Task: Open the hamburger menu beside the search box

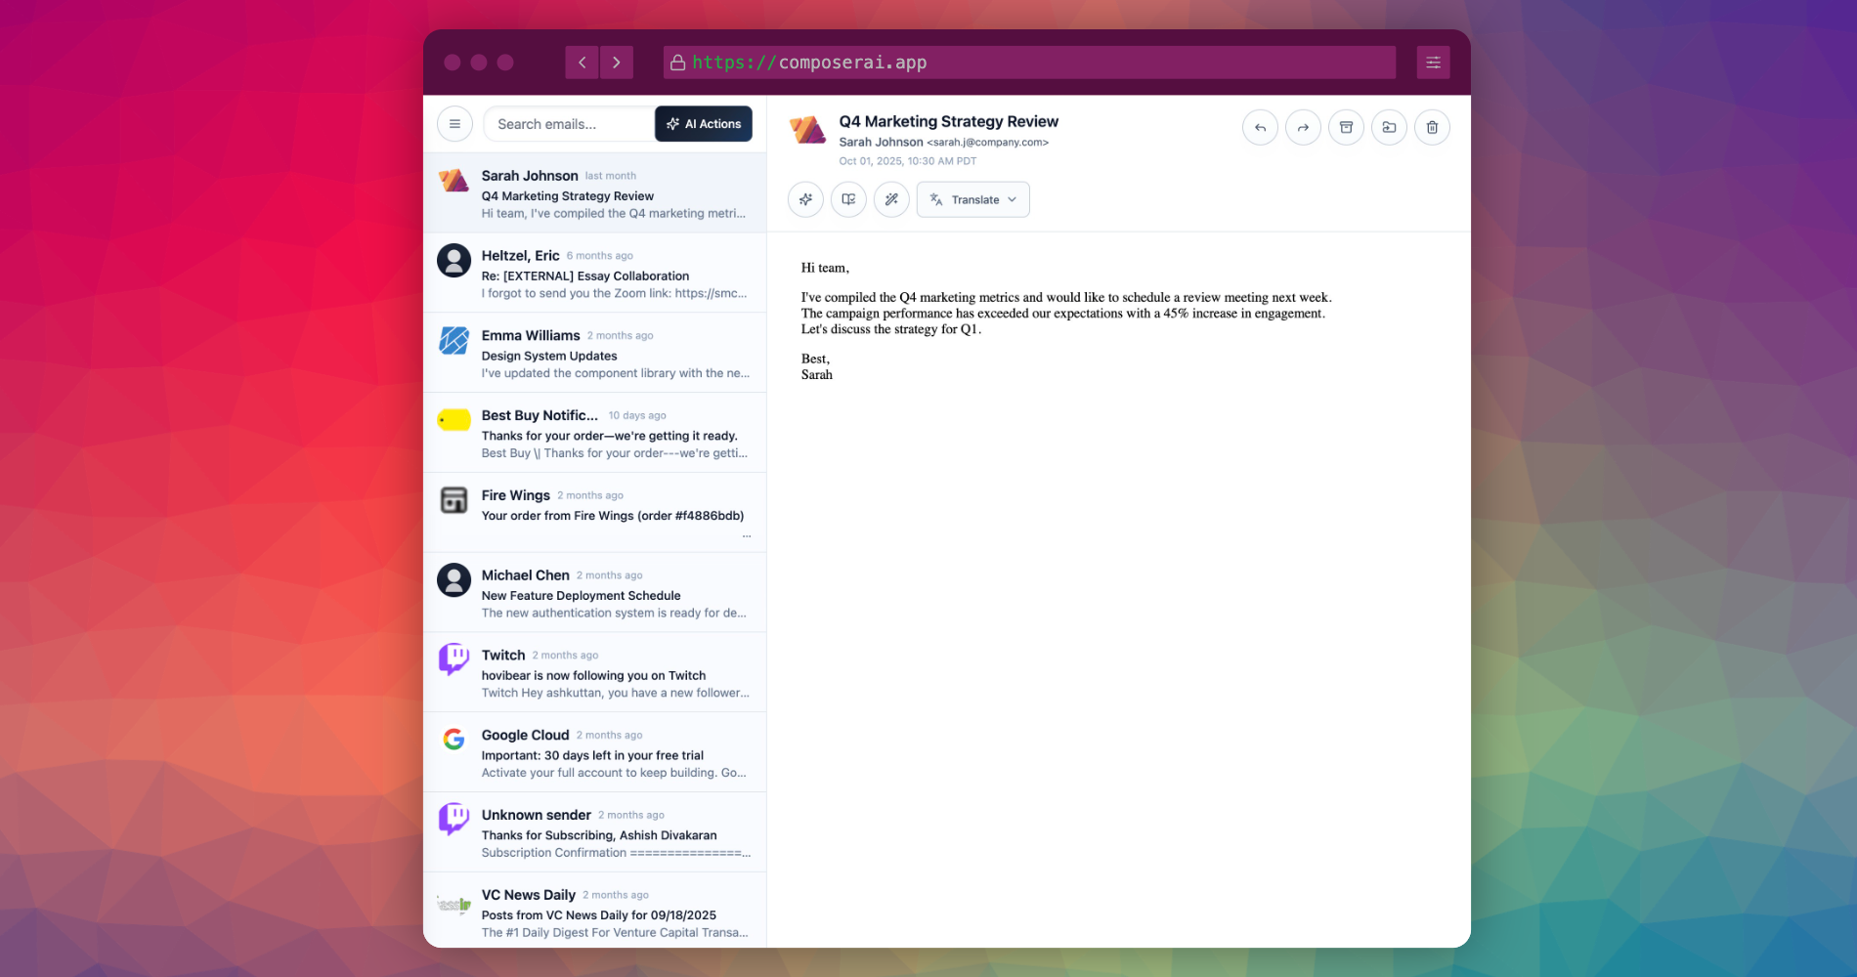Action: [454, 124]
